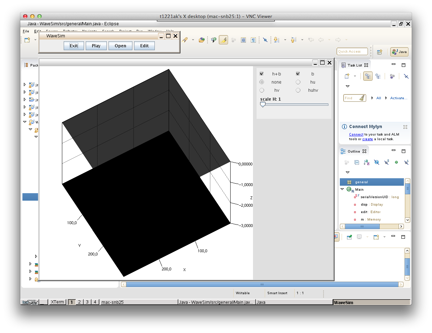The width and height of the screenshot is (432, 333).
Task: Click the Open Type icon in Eclipse toolbar
Action: coord(201,40)
